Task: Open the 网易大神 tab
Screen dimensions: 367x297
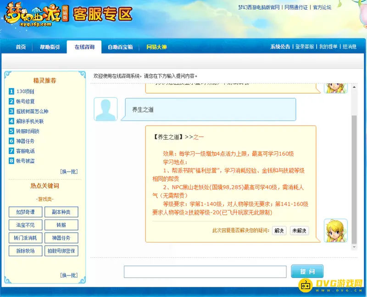Action: click(156, 47)
